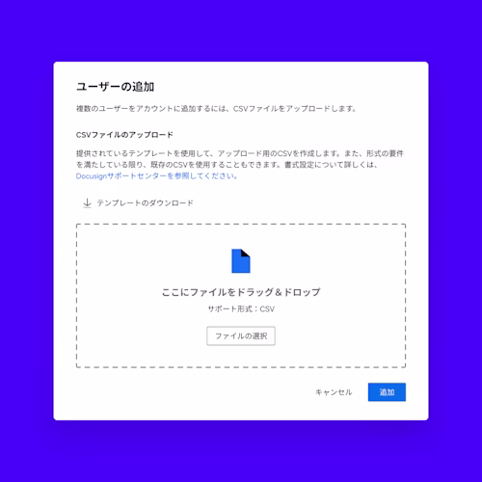This screenshot has width=482, height=482.
Task: Click the ファイルの選択 button
Action: point(241,336)
